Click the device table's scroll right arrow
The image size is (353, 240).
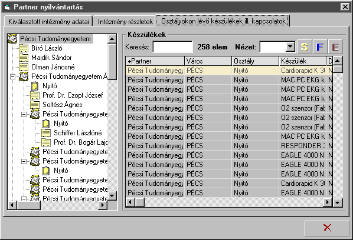coord(328,202)
